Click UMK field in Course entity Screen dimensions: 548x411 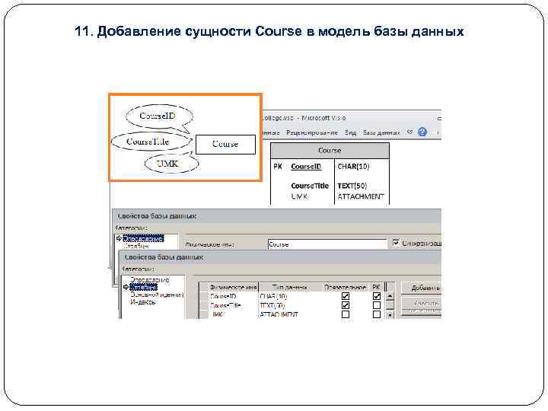click(x=300, y=197)
